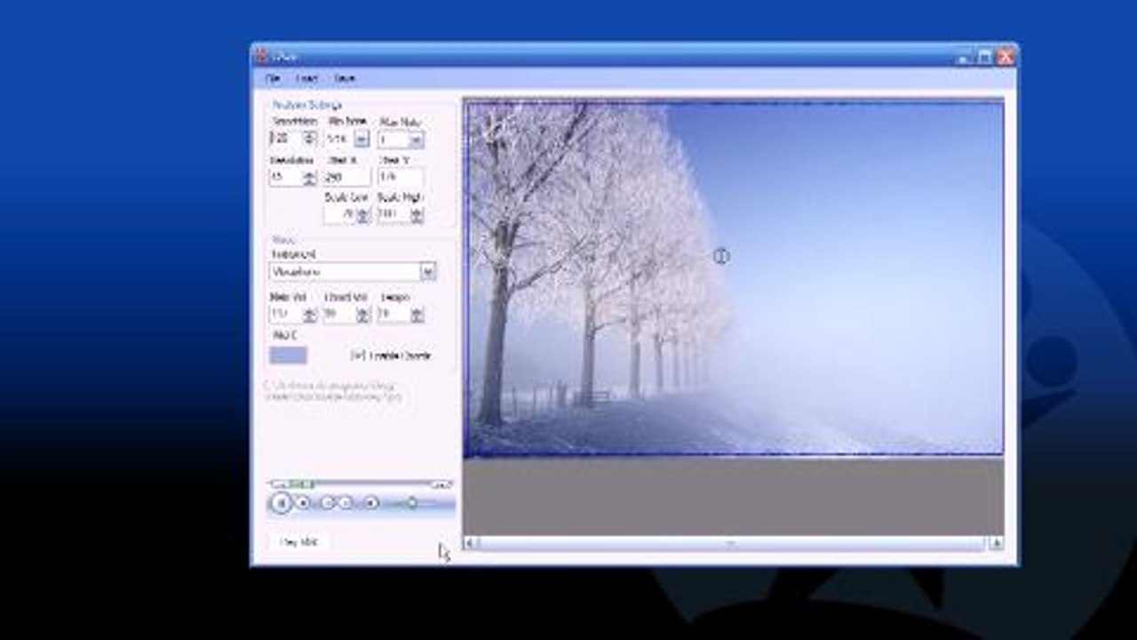
Task: Click the volume slider in the media player
Action: [x=410, y=503]
